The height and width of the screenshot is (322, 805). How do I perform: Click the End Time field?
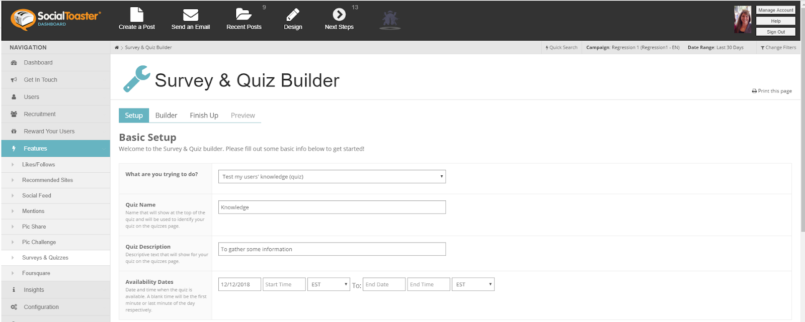click(x=429, y=284)
